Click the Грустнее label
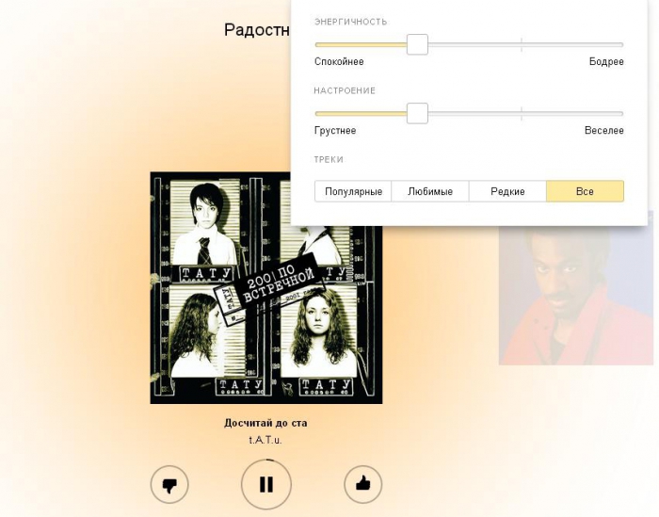 coord(335,131)
